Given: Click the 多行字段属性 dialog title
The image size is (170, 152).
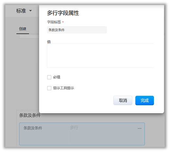Looking at the screenshot, I should click(x=63, y=13).
